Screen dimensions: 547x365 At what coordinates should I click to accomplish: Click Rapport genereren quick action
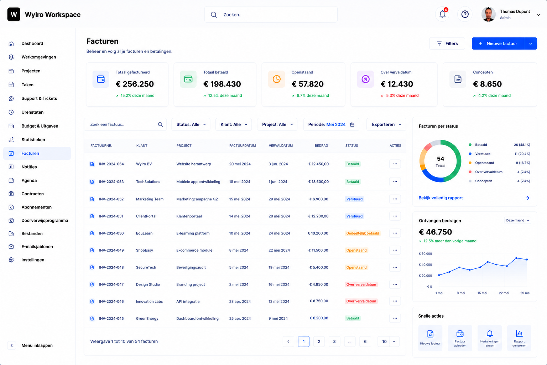coord(519,338)
